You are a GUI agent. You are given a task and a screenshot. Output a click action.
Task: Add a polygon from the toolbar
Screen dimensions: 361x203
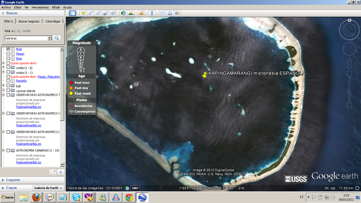[x=90, y=13]
